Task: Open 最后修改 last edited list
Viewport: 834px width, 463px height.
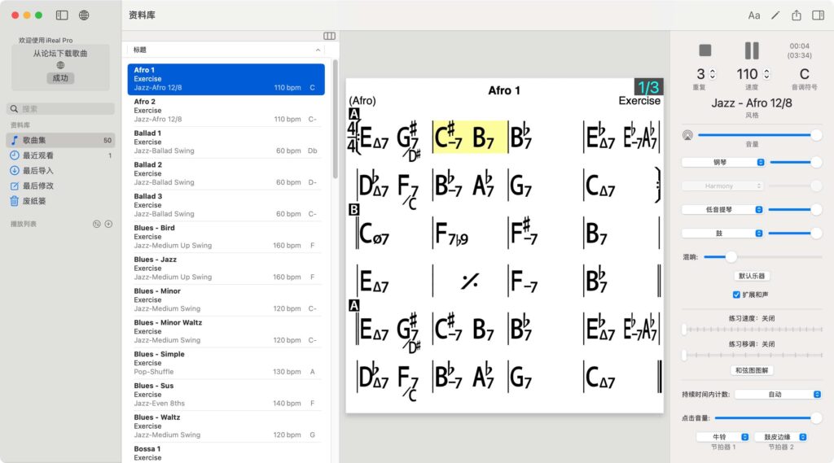Action: [60, 186]
